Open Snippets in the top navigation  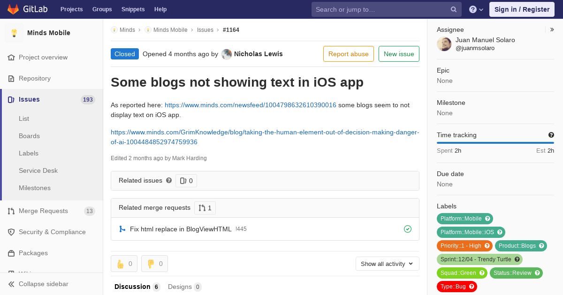(133, 9)
